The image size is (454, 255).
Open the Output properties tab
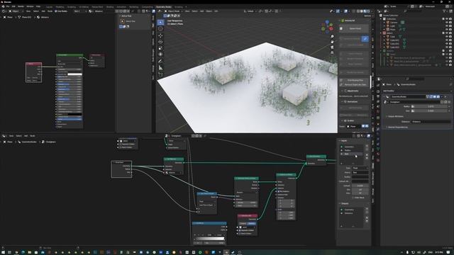coord(378,96)
